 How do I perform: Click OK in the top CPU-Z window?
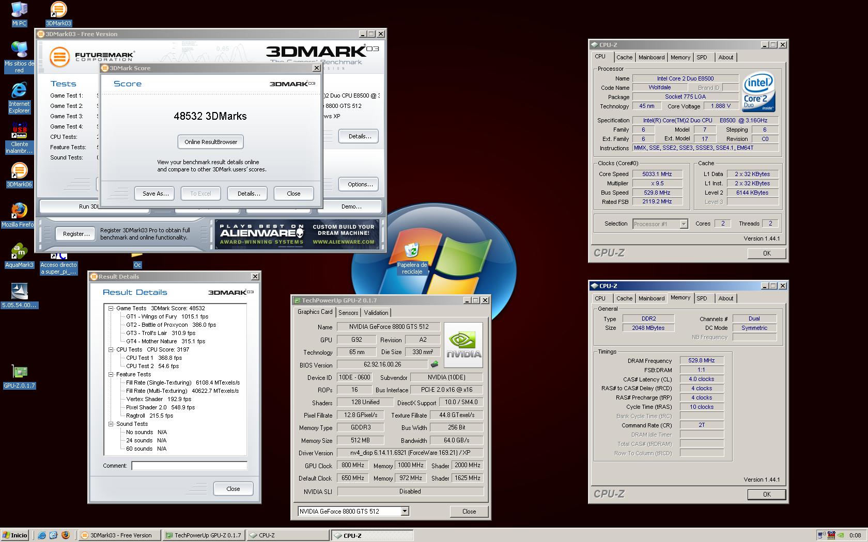coord(767,253)
